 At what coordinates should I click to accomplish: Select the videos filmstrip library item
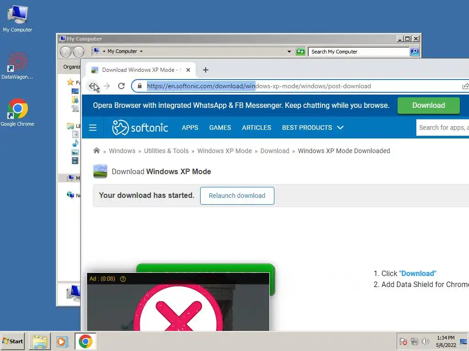pyautogui.click(x=75, y=161)
